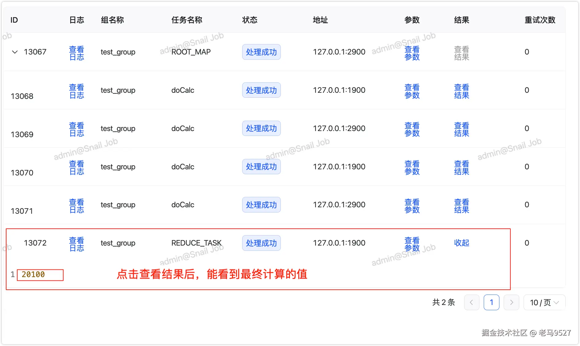Select address 127.0.0.1:2900 in row 13067
This screenshot has height=346, width=580.
point(339,52)
